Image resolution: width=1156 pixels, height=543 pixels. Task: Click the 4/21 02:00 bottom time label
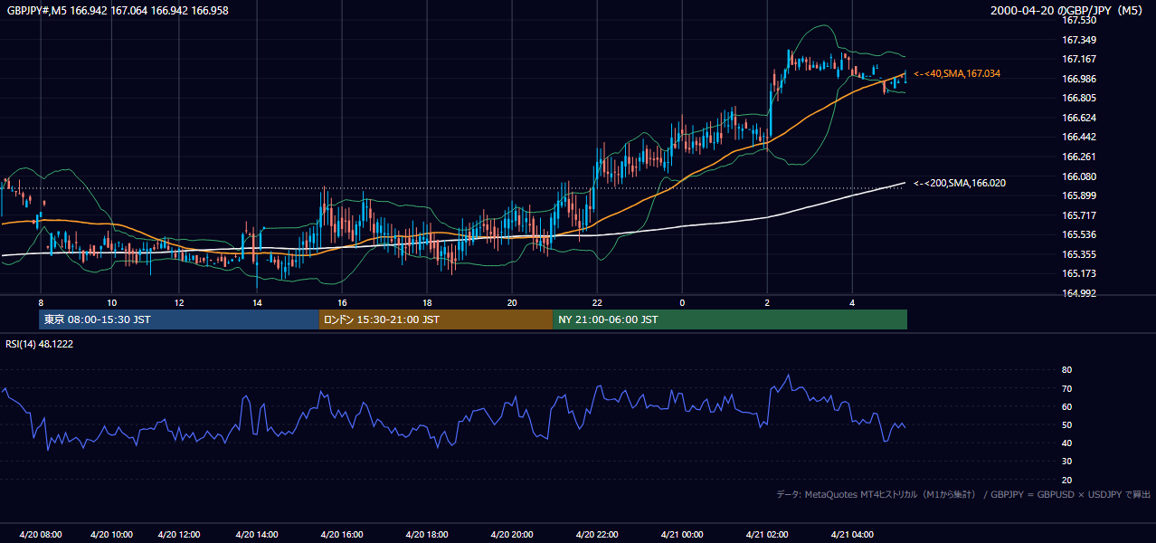point(767,534)
